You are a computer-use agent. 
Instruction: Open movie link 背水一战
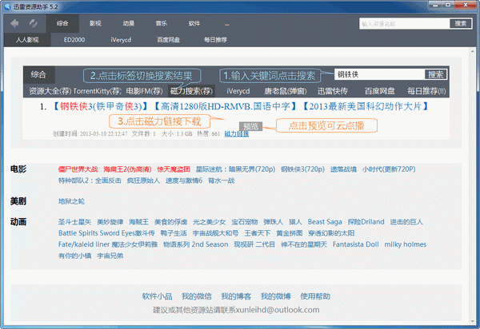point(222,180)
